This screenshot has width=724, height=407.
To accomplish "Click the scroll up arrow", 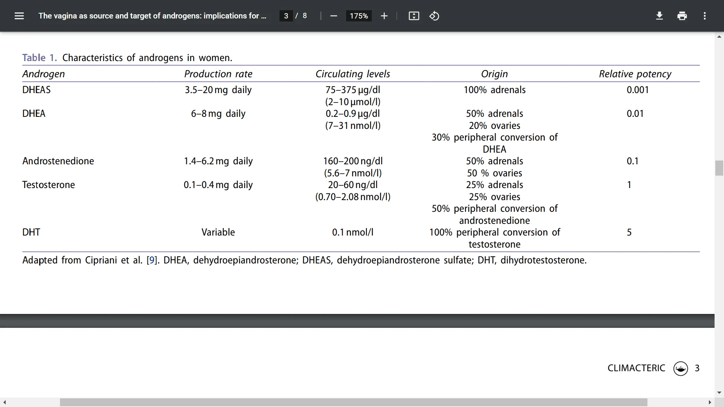I will 719,37.
